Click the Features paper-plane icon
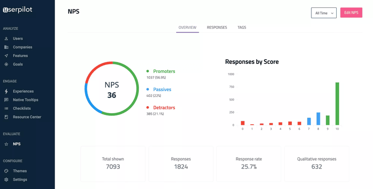Image resolution: width=373 pixels, height=189 pixels. (6, 56)
